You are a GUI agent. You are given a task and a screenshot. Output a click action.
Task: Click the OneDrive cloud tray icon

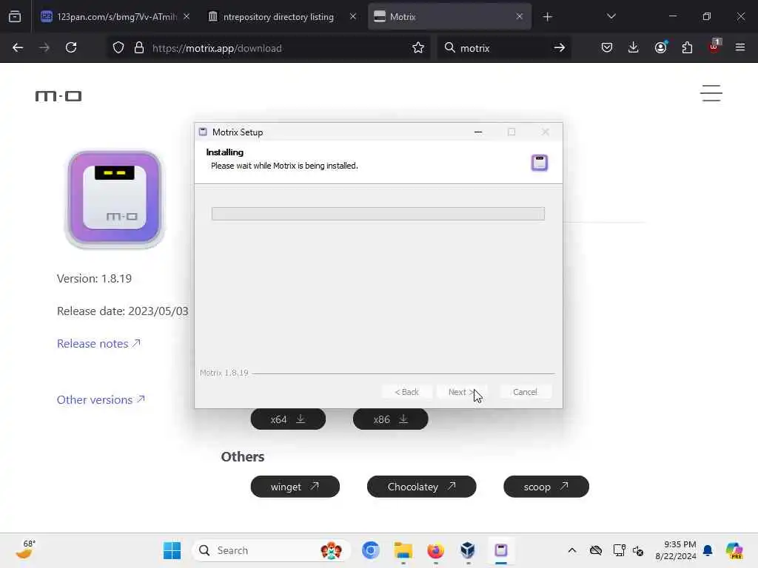596,550
